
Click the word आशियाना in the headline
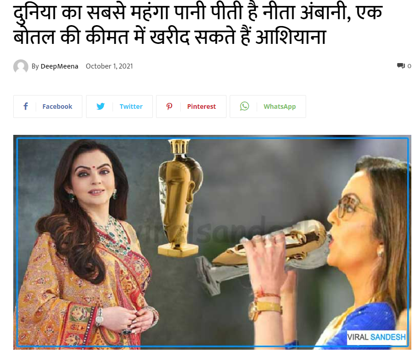(291, 37)
